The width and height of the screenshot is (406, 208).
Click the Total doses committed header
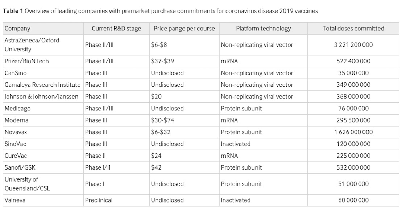[353, 29]
